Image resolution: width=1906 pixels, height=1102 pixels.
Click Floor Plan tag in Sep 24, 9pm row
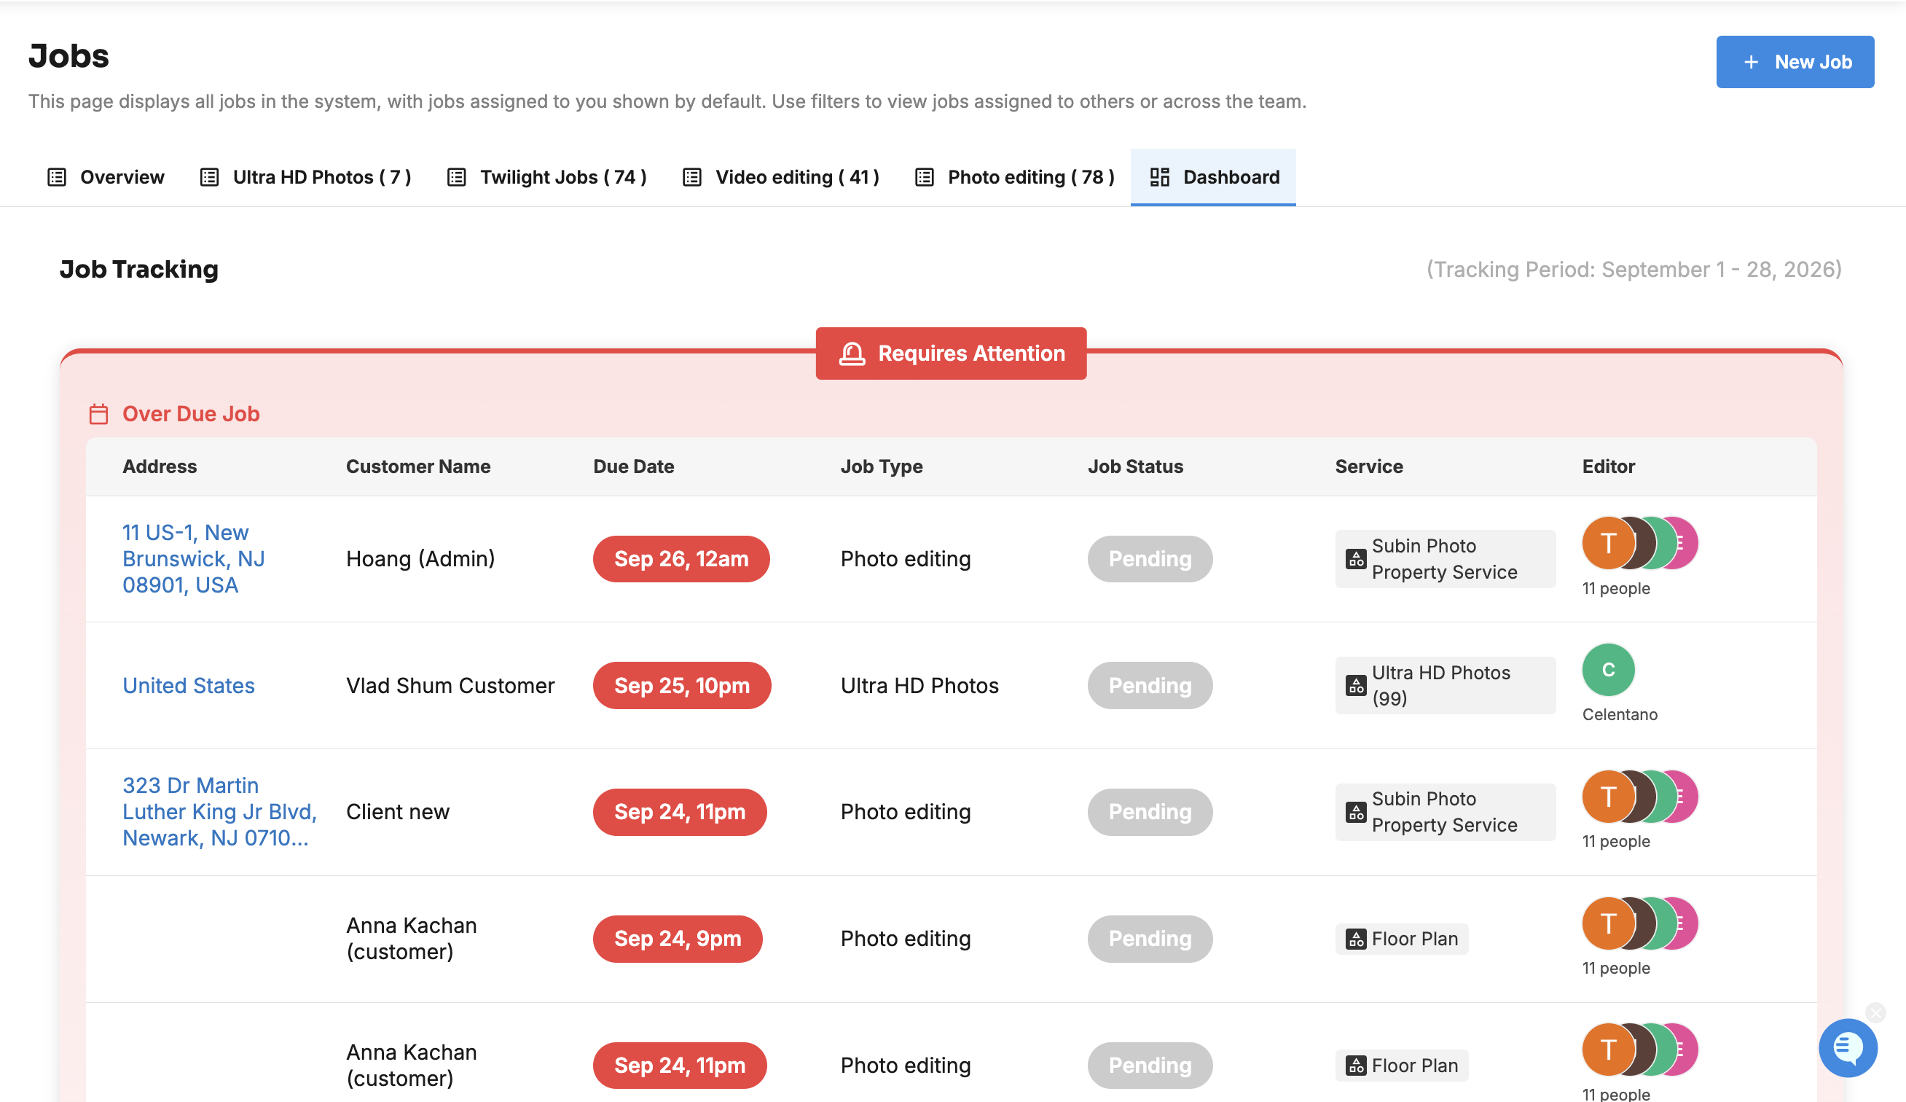pyautogui.click(x=1401, y=939)
